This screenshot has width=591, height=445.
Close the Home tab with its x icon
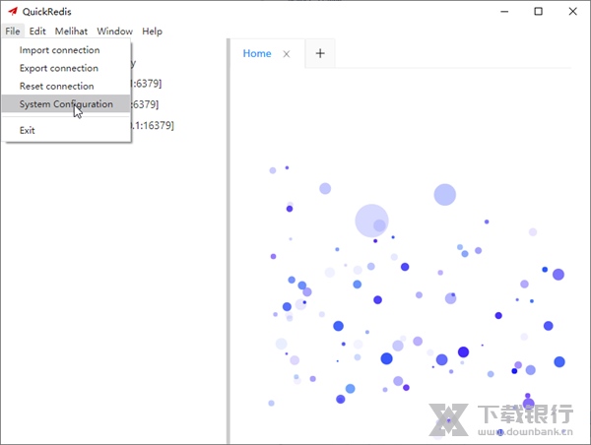coord(287,54)
